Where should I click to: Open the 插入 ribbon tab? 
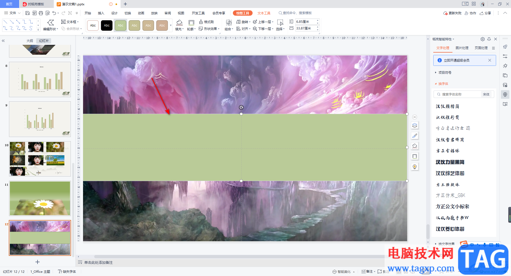click(101, 13)
